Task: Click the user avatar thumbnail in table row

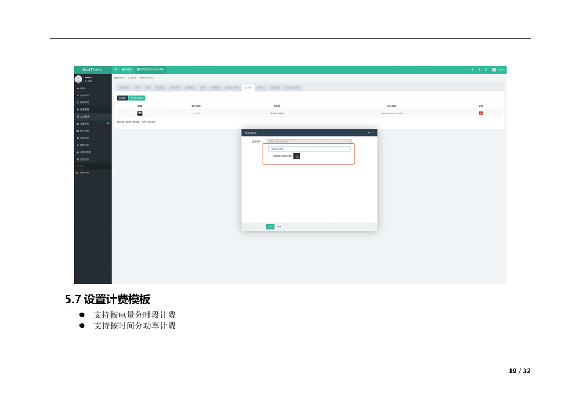Action: tap(140, 113)
